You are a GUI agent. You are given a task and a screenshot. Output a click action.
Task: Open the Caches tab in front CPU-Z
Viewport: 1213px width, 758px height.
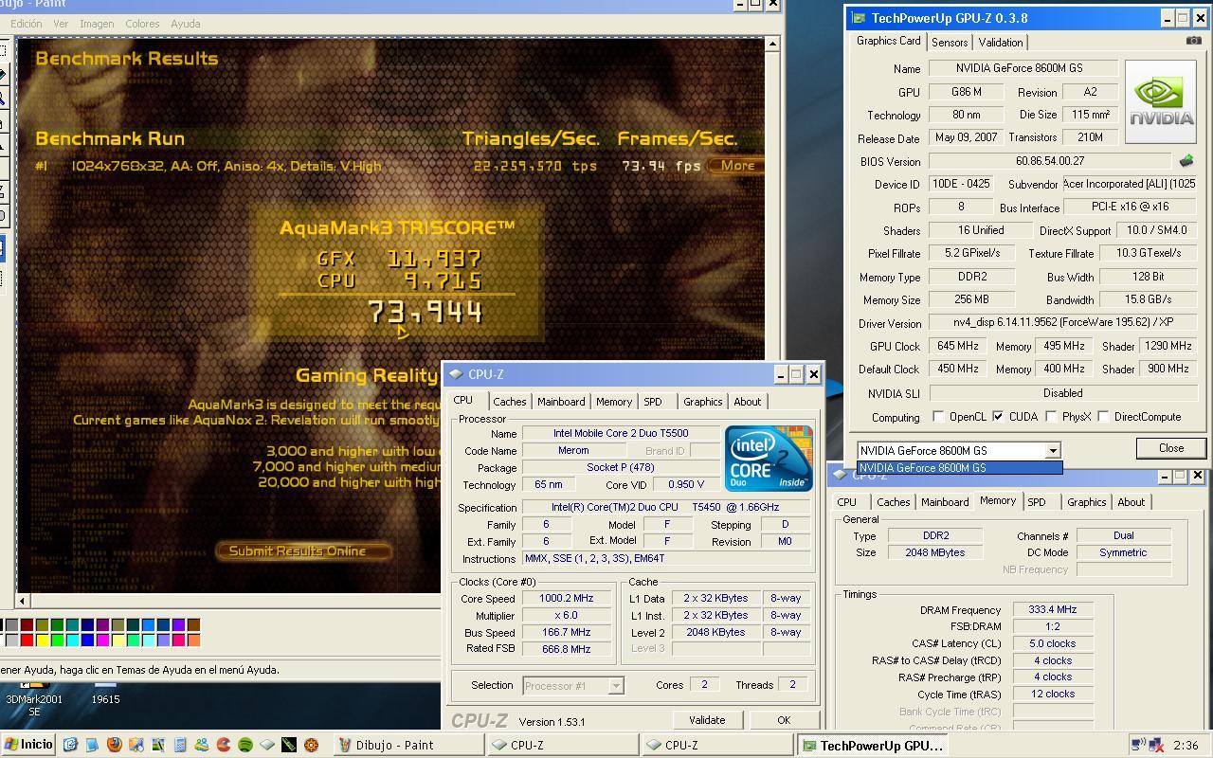click(x=509, y=402)
